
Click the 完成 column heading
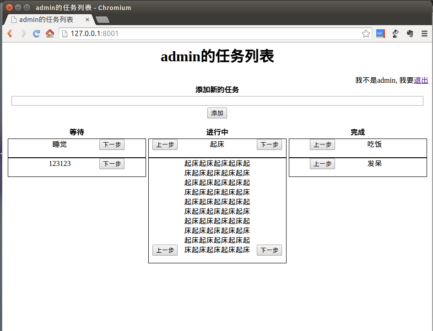pos(358,132)
